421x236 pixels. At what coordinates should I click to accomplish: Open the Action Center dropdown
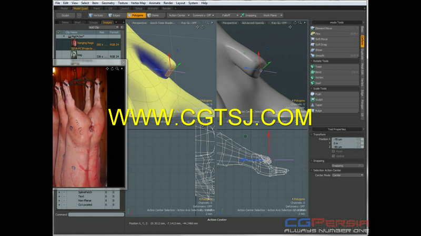pos(178,15)
